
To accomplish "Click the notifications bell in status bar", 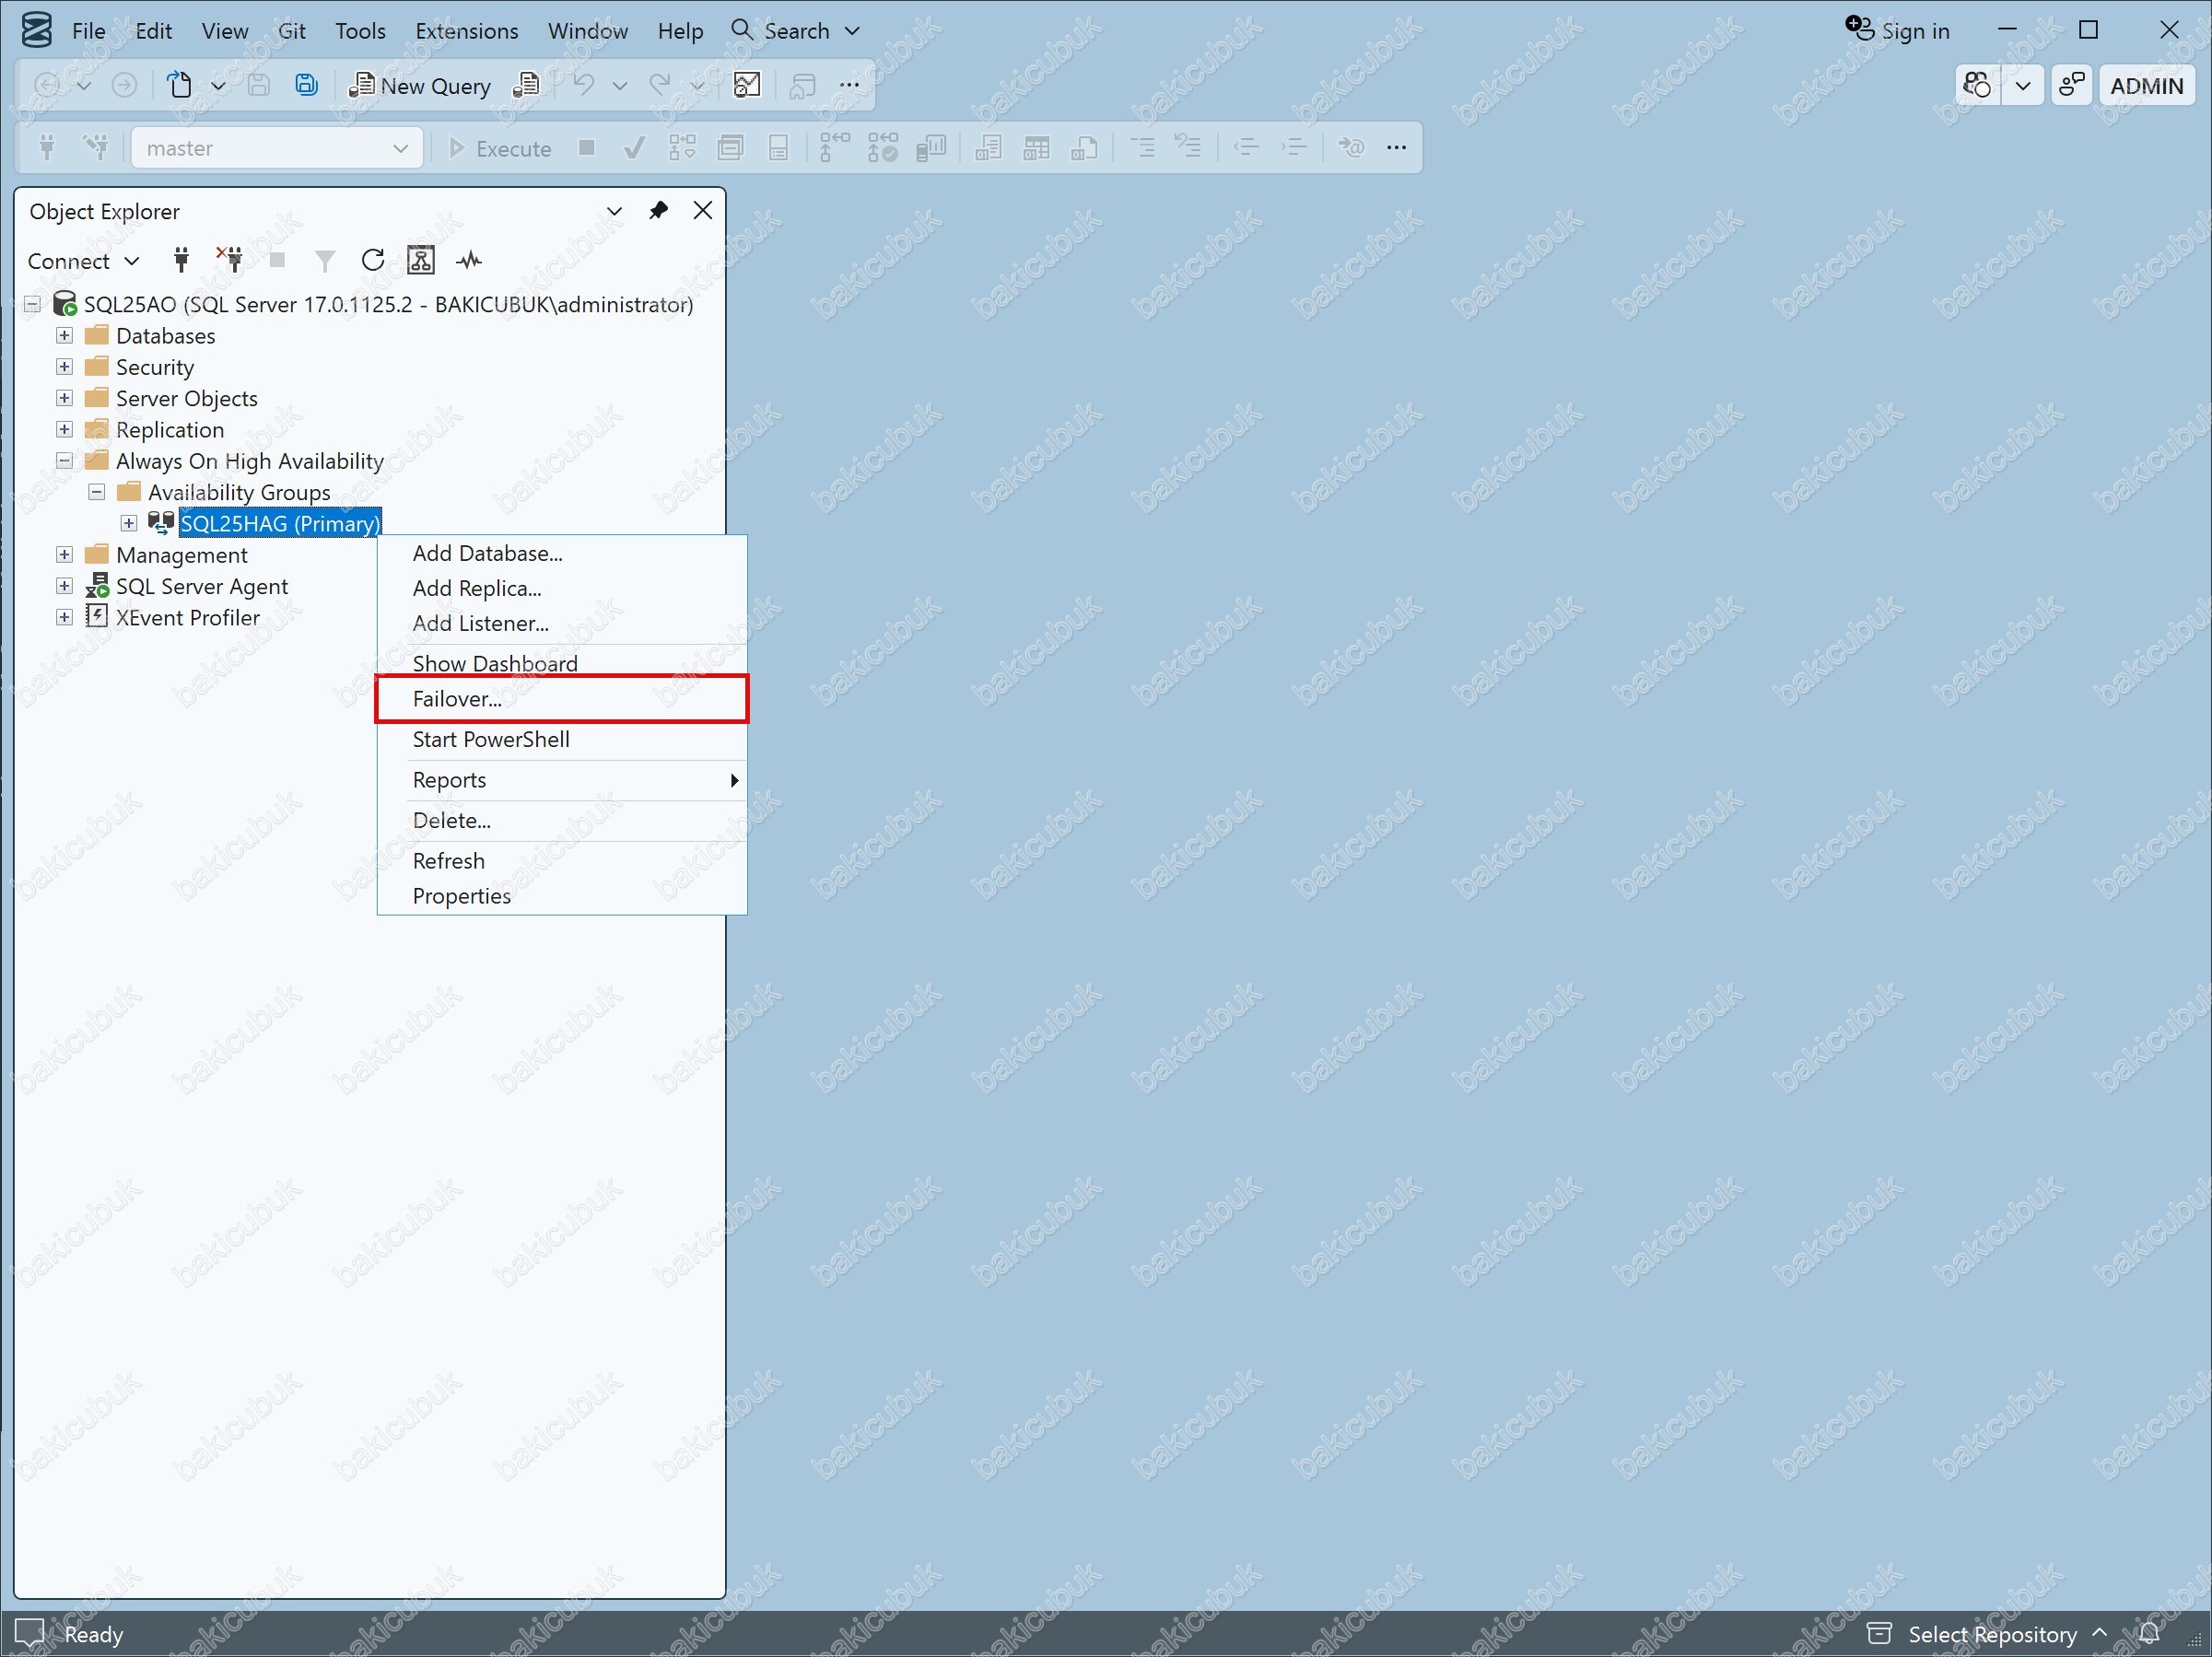I will coord(2149,1633).
